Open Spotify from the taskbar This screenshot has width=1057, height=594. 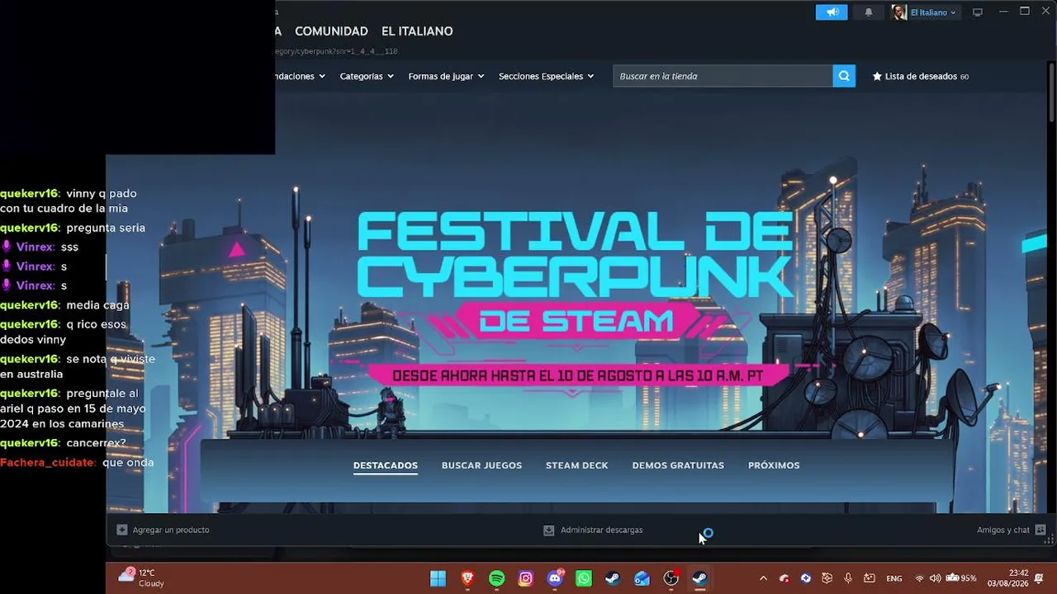pos(496,578)
